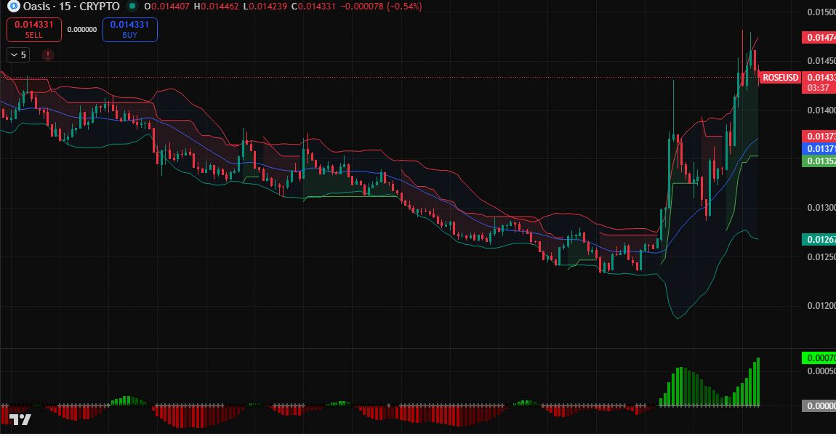836x436 pixels.
Task: Select the spread value 0.000000
Action: pos(82,29)
